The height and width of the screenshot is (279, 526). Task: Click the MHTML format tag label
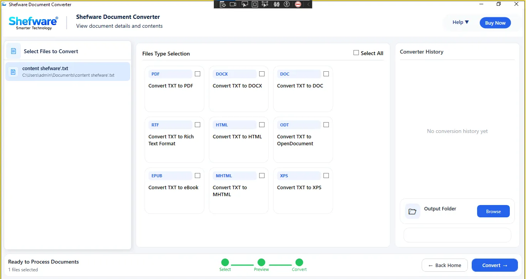coord(235,176)
